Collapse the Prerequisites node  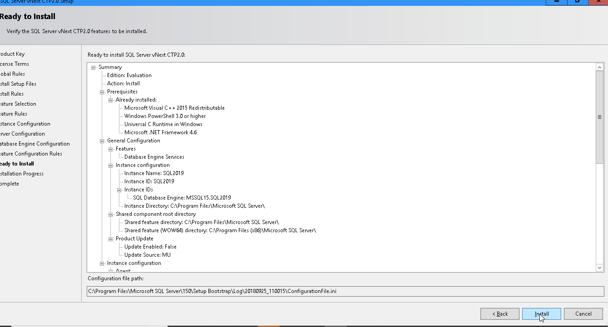pos(102,92)
